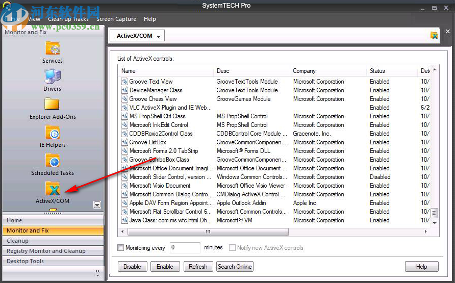Click icon beside VLC ActiveX Plugin row
The image size is (455, 283).
click(125, 108)
